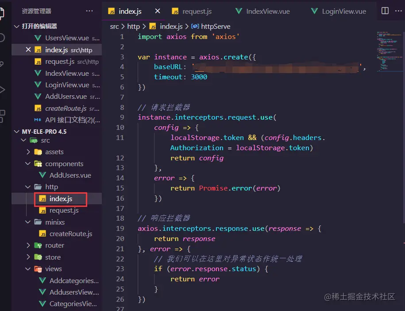Collapse the http folder
405x311 pixels.
[x=28, y=187]
